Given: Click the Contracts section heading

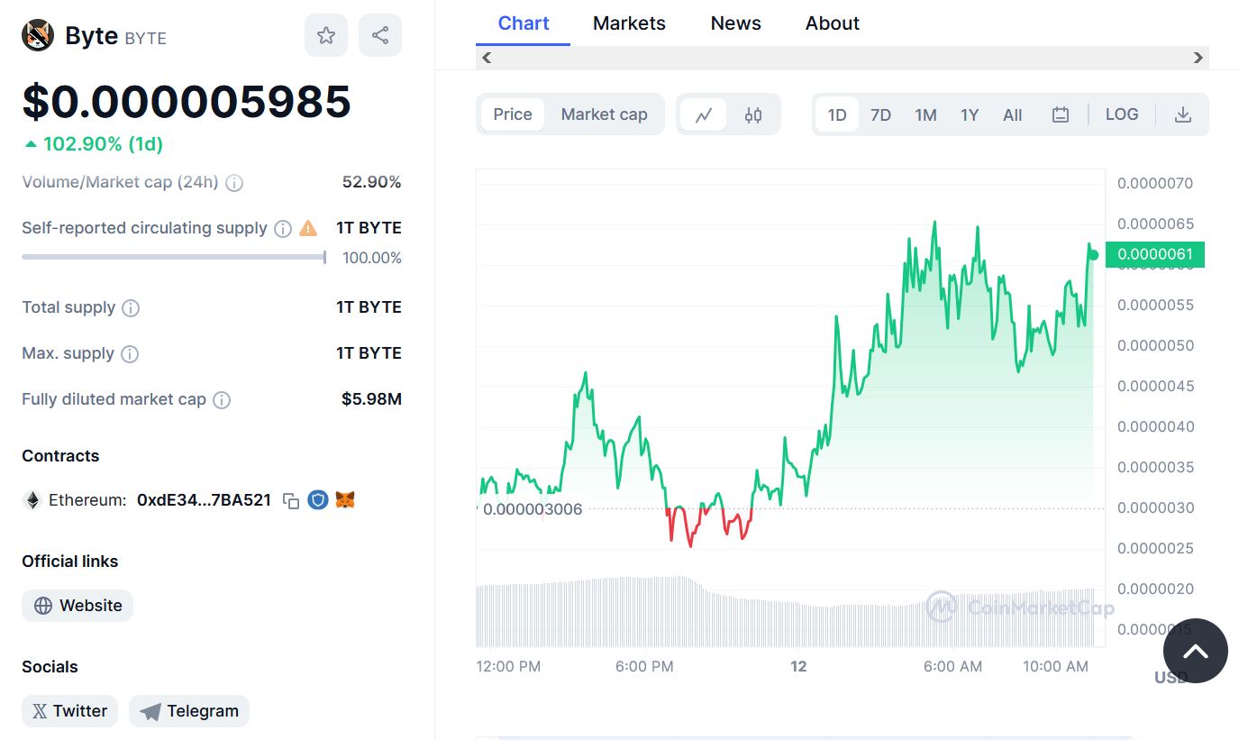Looking at the screenshot, I should 60,456.
